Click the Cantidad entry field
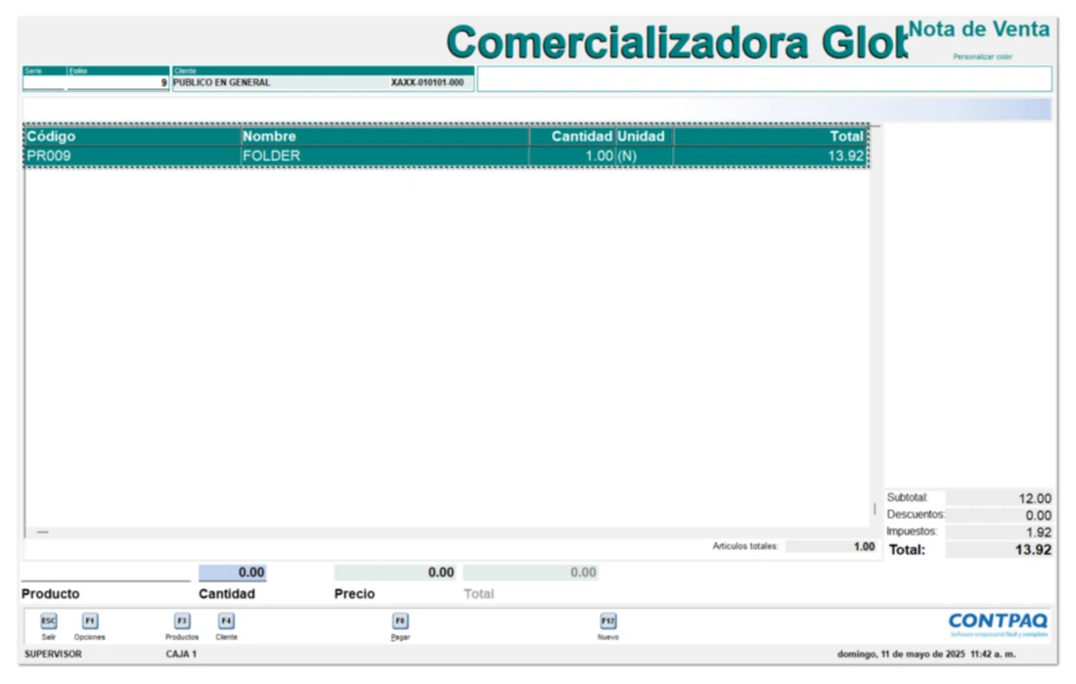The width and height of the screenshot is (1076, 684). pyautogui.click(x=233, y=573)
